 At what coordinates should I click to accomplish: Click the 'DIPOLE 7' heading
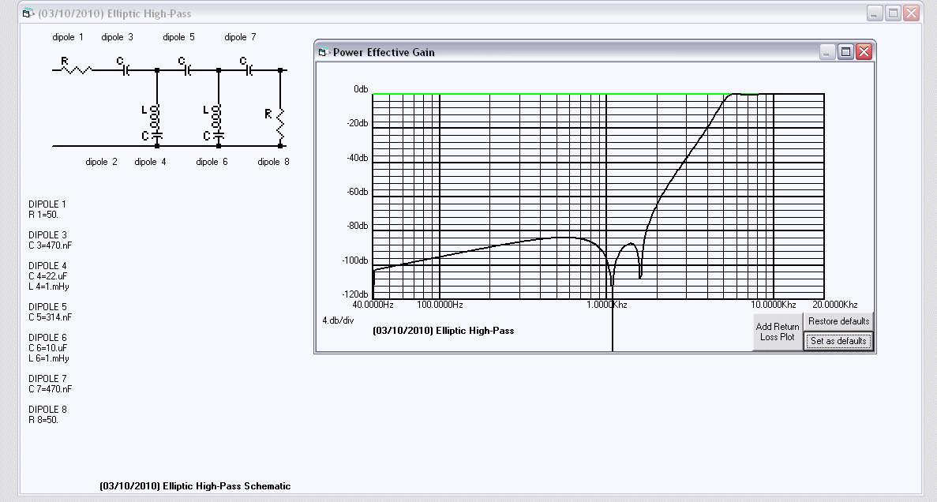pyautogui.click(x=48, y=379)
